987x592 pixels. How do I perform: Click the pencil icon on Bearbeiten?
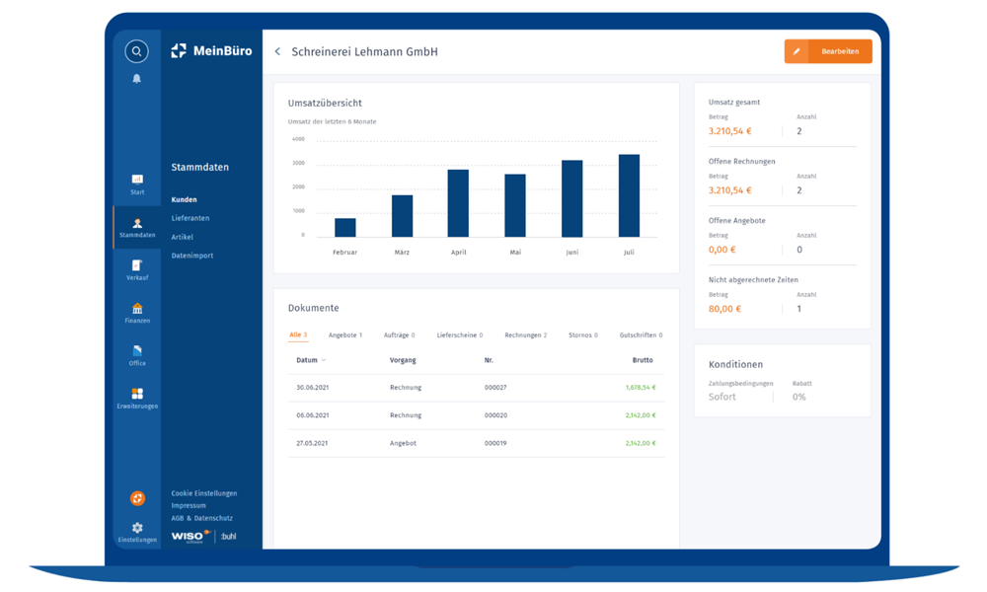click(797, 51)
